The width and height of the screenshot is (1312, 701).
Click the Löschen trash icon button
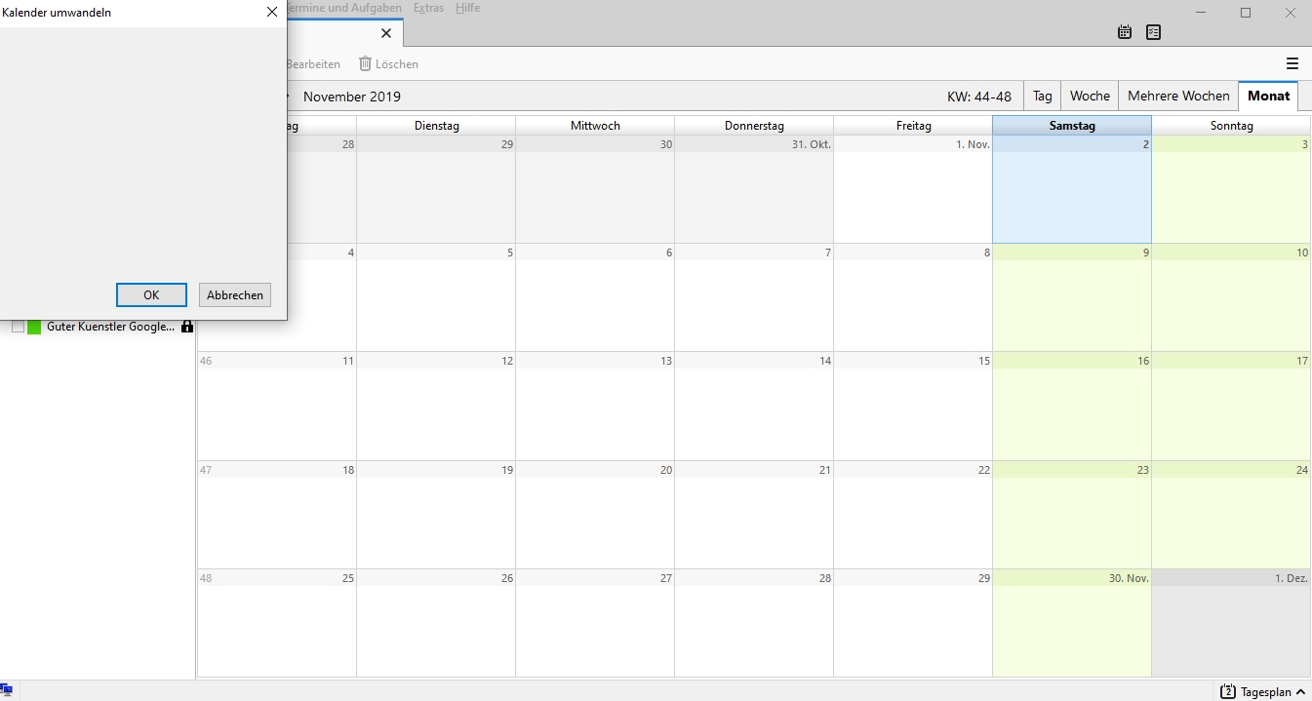click(388, 64)
